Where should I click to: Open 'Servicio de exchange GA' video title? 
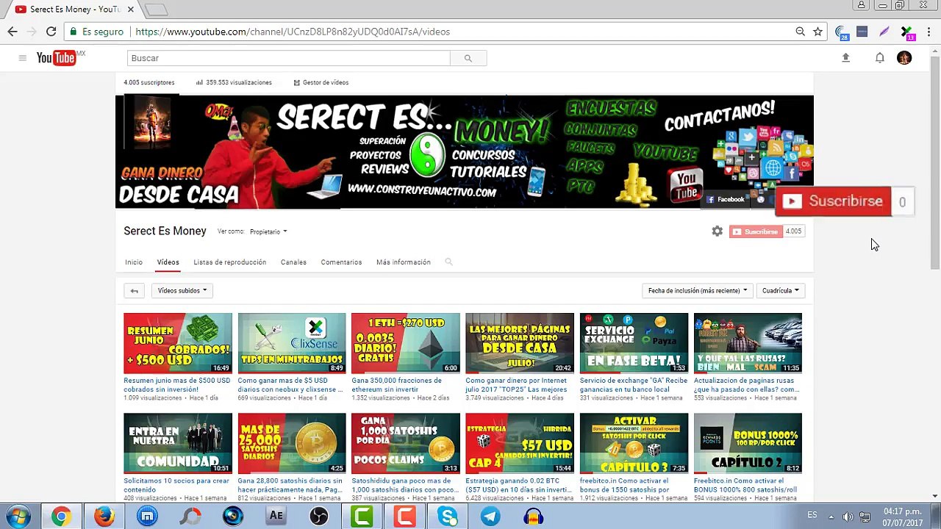[634, 385]
